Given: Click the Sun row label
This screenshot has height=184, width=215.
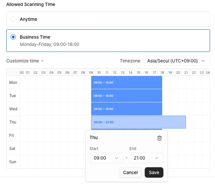Looking at the screenshot, I should (x=12, y=162).
